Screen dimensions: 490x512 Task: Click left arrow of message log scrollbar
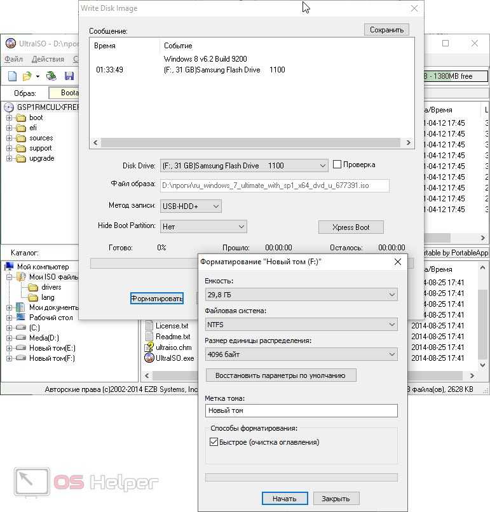[95, 143]
